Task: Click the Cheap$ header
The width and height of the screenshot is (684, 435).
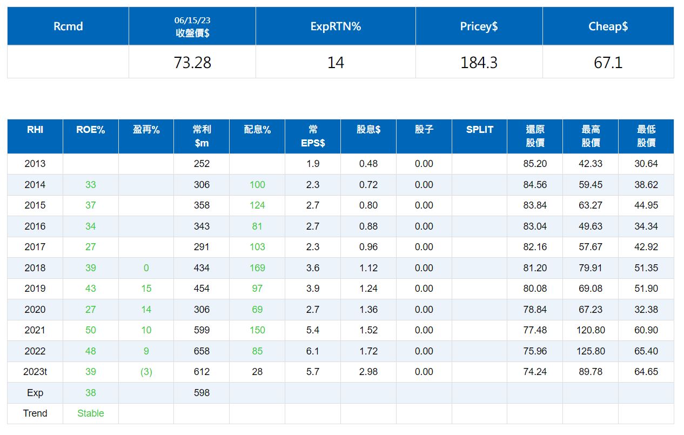Action: click(608, 26)
